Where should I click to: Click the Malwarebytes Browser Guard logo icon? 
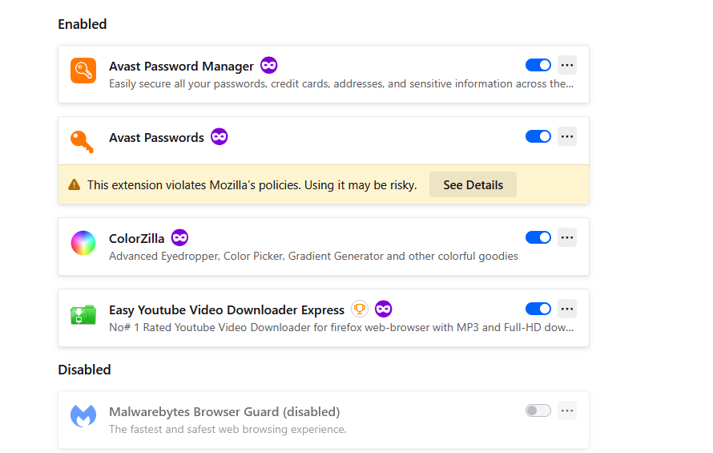83,416
